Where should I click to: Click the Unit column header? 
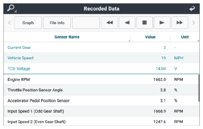click(x=185, y=37)
